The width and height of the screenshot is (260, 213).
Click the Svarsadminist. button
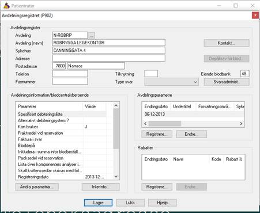pos(227,82)
